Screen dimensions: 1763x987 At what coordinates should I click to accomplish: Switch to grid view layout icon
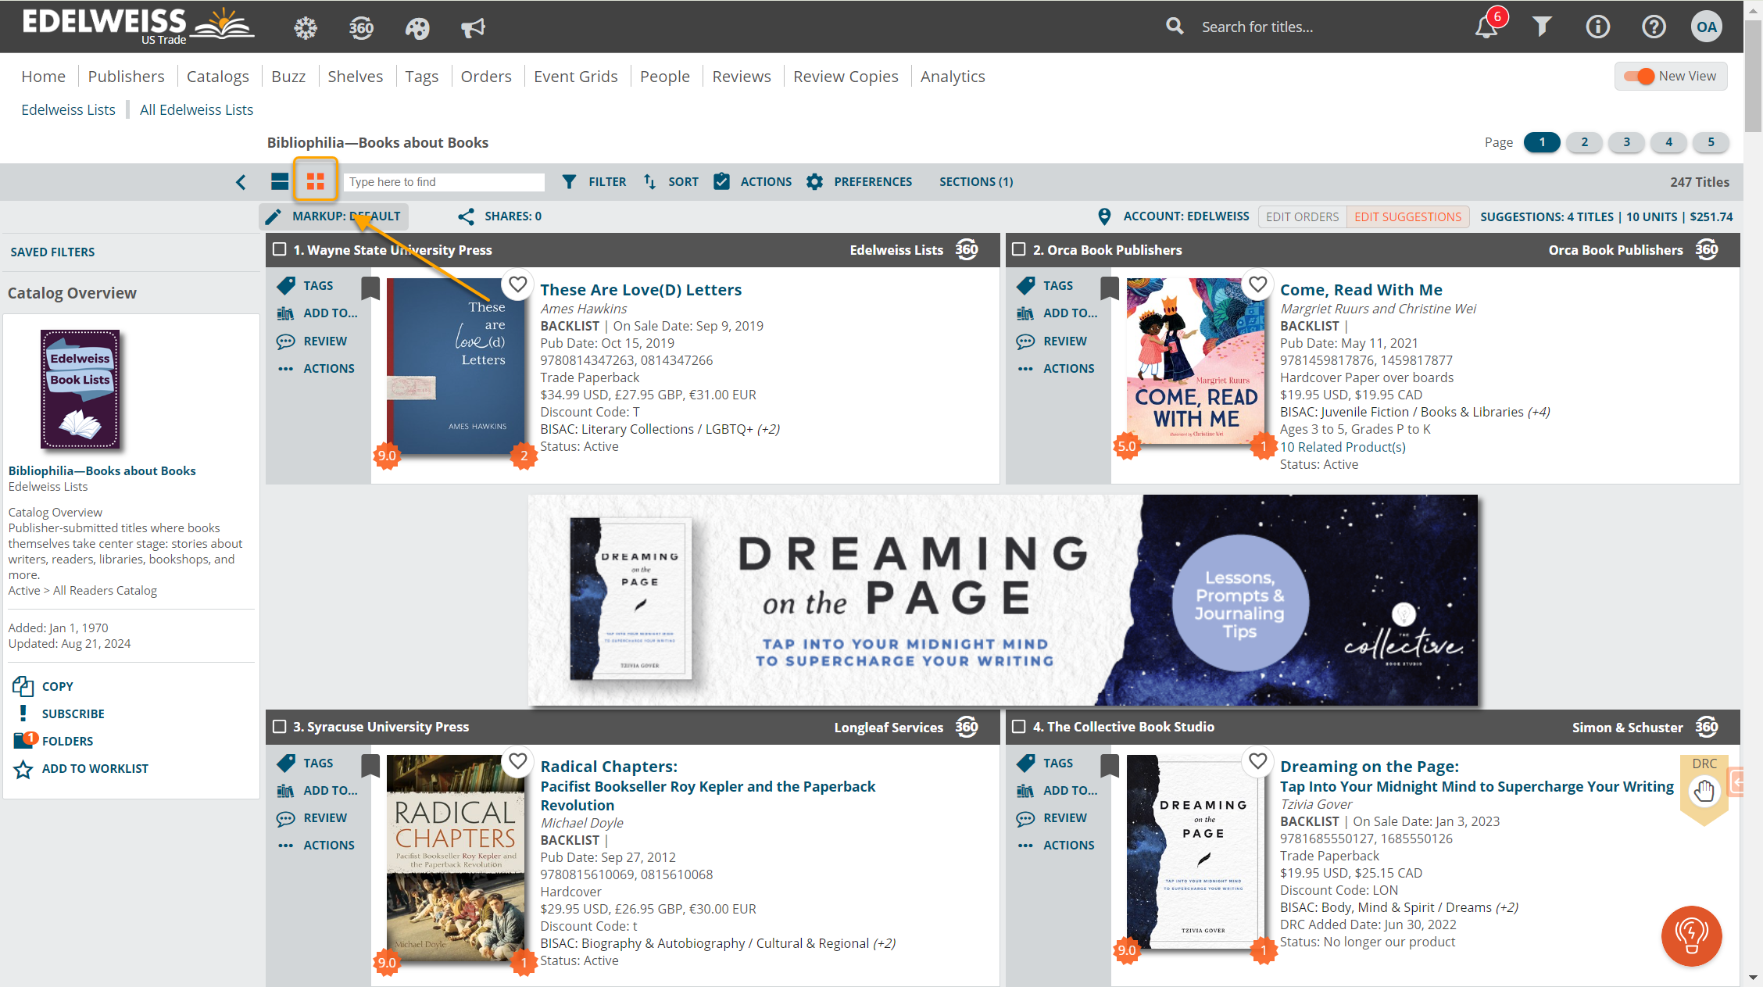316,181
